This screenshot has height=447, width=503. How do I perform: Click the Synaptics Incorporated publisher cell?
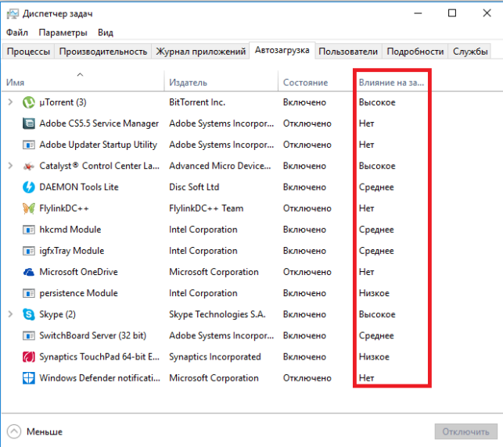(x=215, y=357)
